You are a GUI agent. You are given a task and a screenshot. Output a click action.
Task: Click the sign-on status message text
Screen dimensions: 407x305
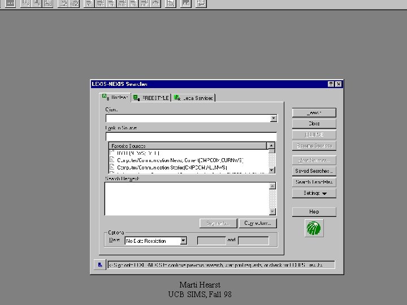tap(221, 265)
